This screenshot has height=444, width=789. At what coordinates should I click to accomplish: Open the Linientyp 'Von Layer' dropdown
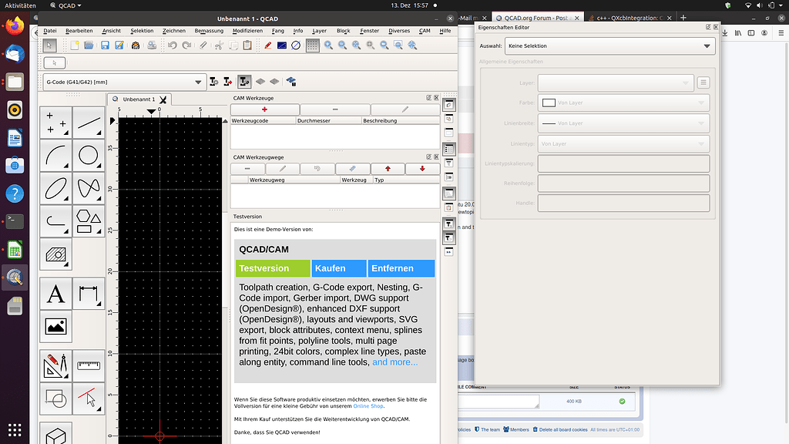[x=623, y=144]
